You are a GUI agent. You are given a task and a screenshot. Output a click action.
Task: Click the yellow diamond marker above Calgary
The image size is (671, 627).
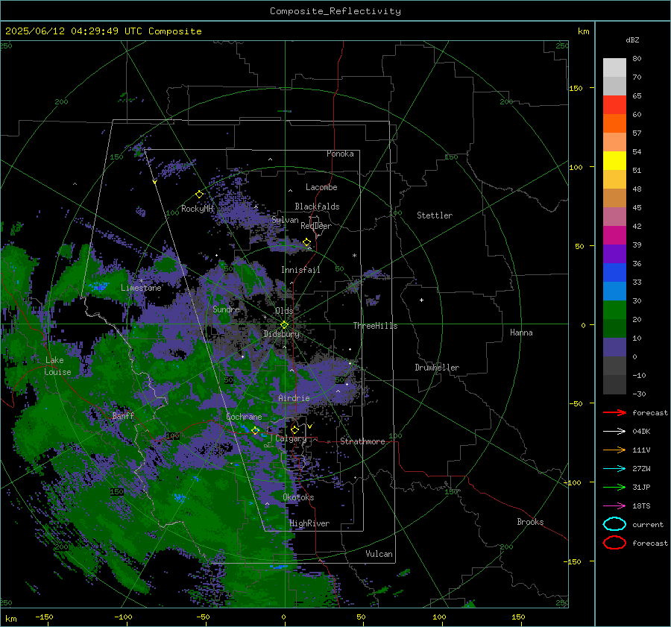[x=294, y=429]
